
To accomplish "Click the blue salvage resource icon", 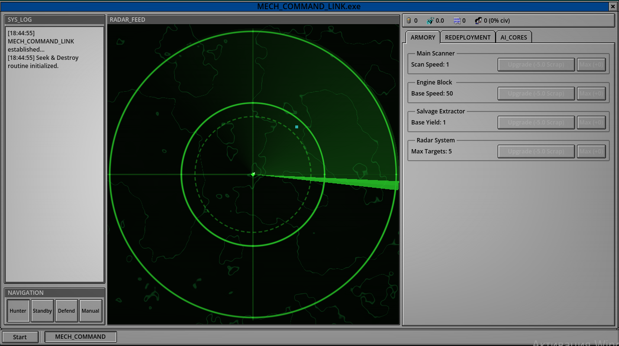I will [x=430, y=21].
